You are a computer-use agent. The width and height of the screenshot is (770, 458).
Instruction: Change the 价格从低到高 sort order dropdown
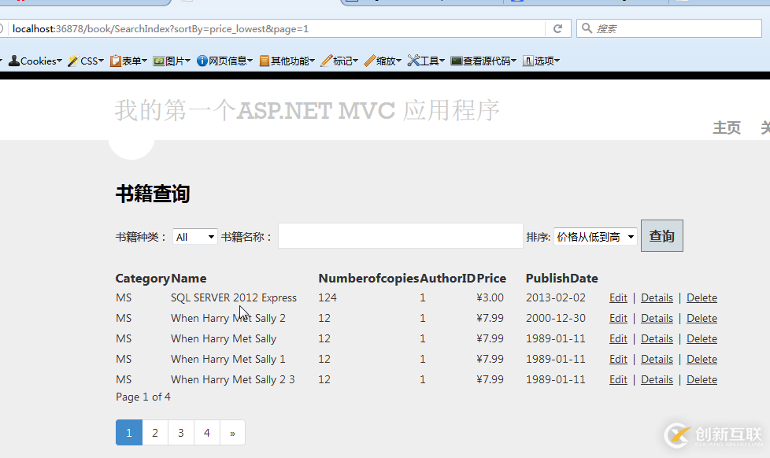595,235
